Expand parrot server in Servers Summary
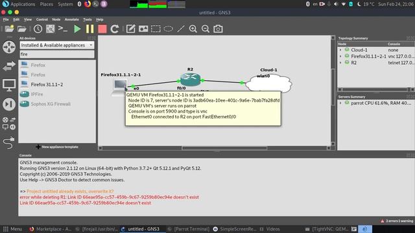The height and width of the screenshot is (233, 415). 340,103
